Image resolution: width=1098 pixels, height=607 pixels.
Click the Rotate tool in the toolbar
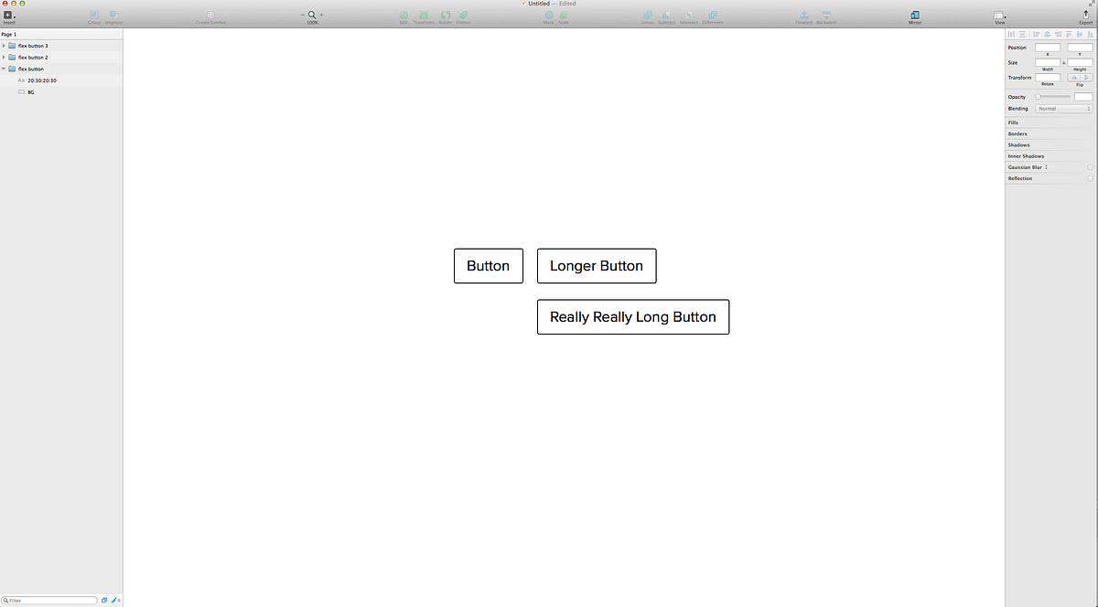[446, 16]
